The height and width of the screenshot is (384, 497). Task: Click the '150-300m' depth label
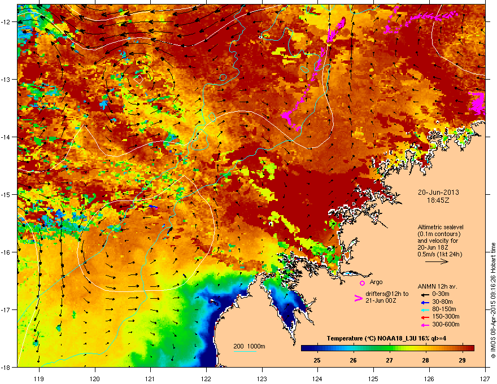point(446,316)
